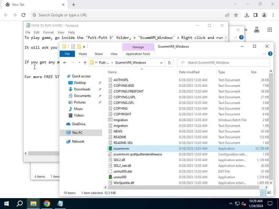Sort files by Date modified column
Viewport: 279px width, 209px height.
(x=189, y=72)
